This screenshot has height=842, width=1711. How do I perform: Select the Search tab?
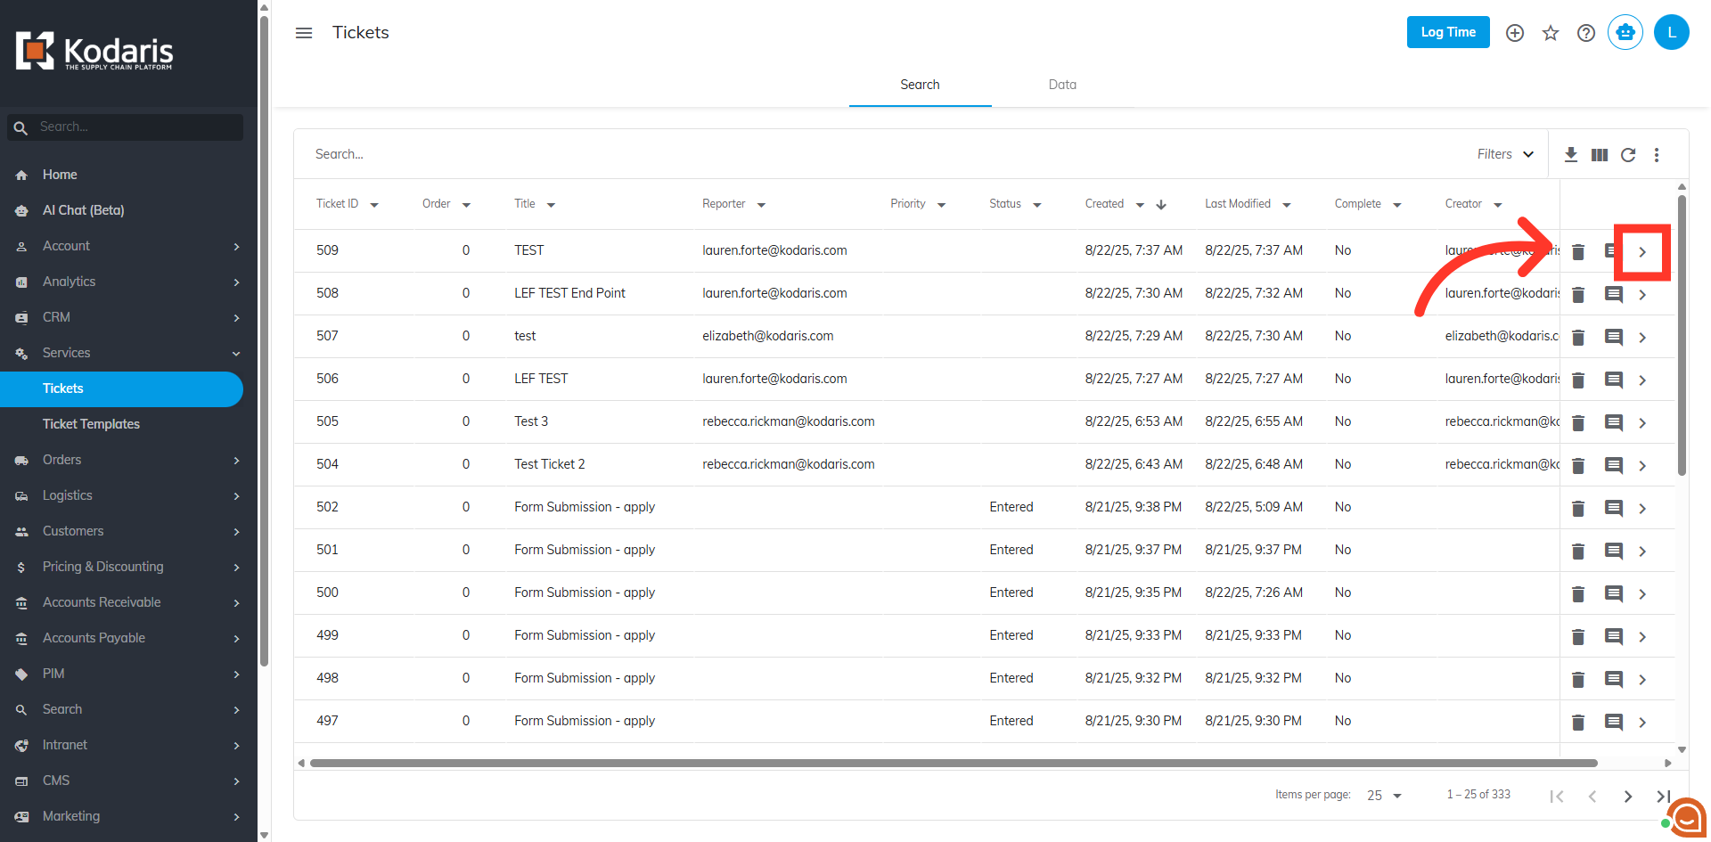point(920,85)
